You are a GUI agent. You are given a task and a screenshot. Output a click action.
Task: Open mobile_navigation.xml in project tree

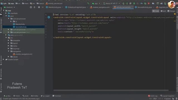(x=24, y=54)
